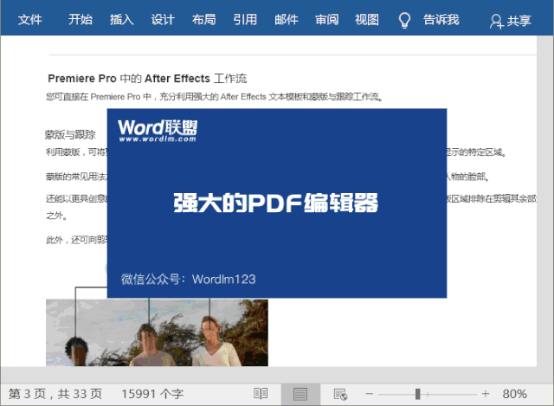
Task: Click the zoom in plus icon
Action: coord(486,394)
